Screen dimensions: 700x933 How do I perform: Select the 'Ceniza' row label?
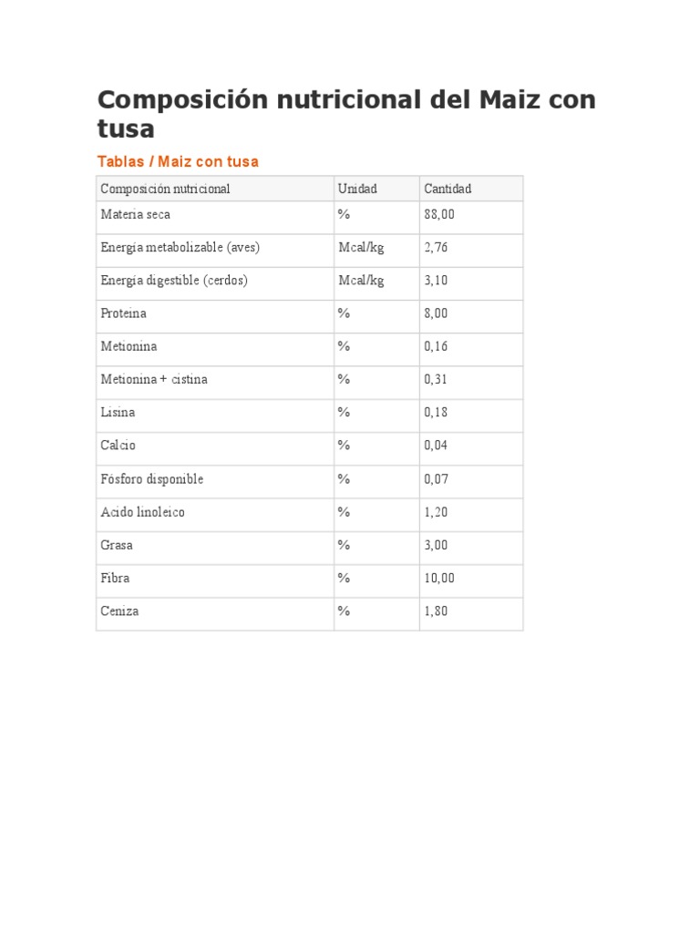coord(119,610)
